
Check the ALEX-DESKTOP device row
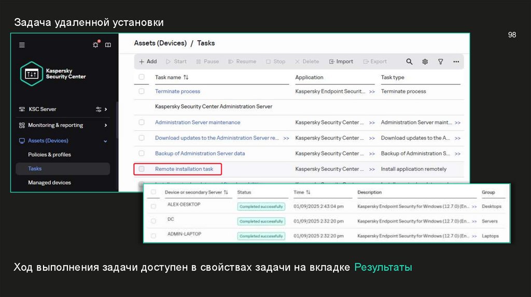point(153,206)
